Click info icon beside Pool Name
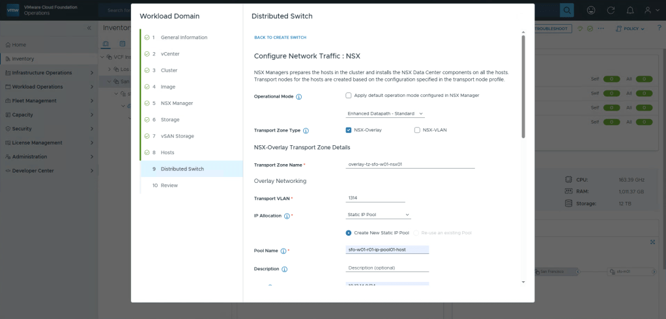666x319 pixels. (283, 251)
